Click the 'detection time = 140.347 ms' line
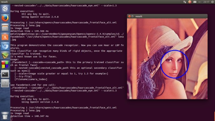 tap(30, 116)
